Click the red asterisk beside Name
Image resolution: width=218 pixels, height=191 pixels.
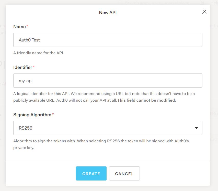point(27,26)
